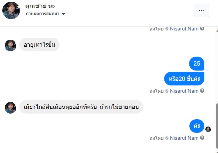
Task: Click sender avatar beside อายุเท่าไรขึ้น message
Action: (x=10, y=45)
